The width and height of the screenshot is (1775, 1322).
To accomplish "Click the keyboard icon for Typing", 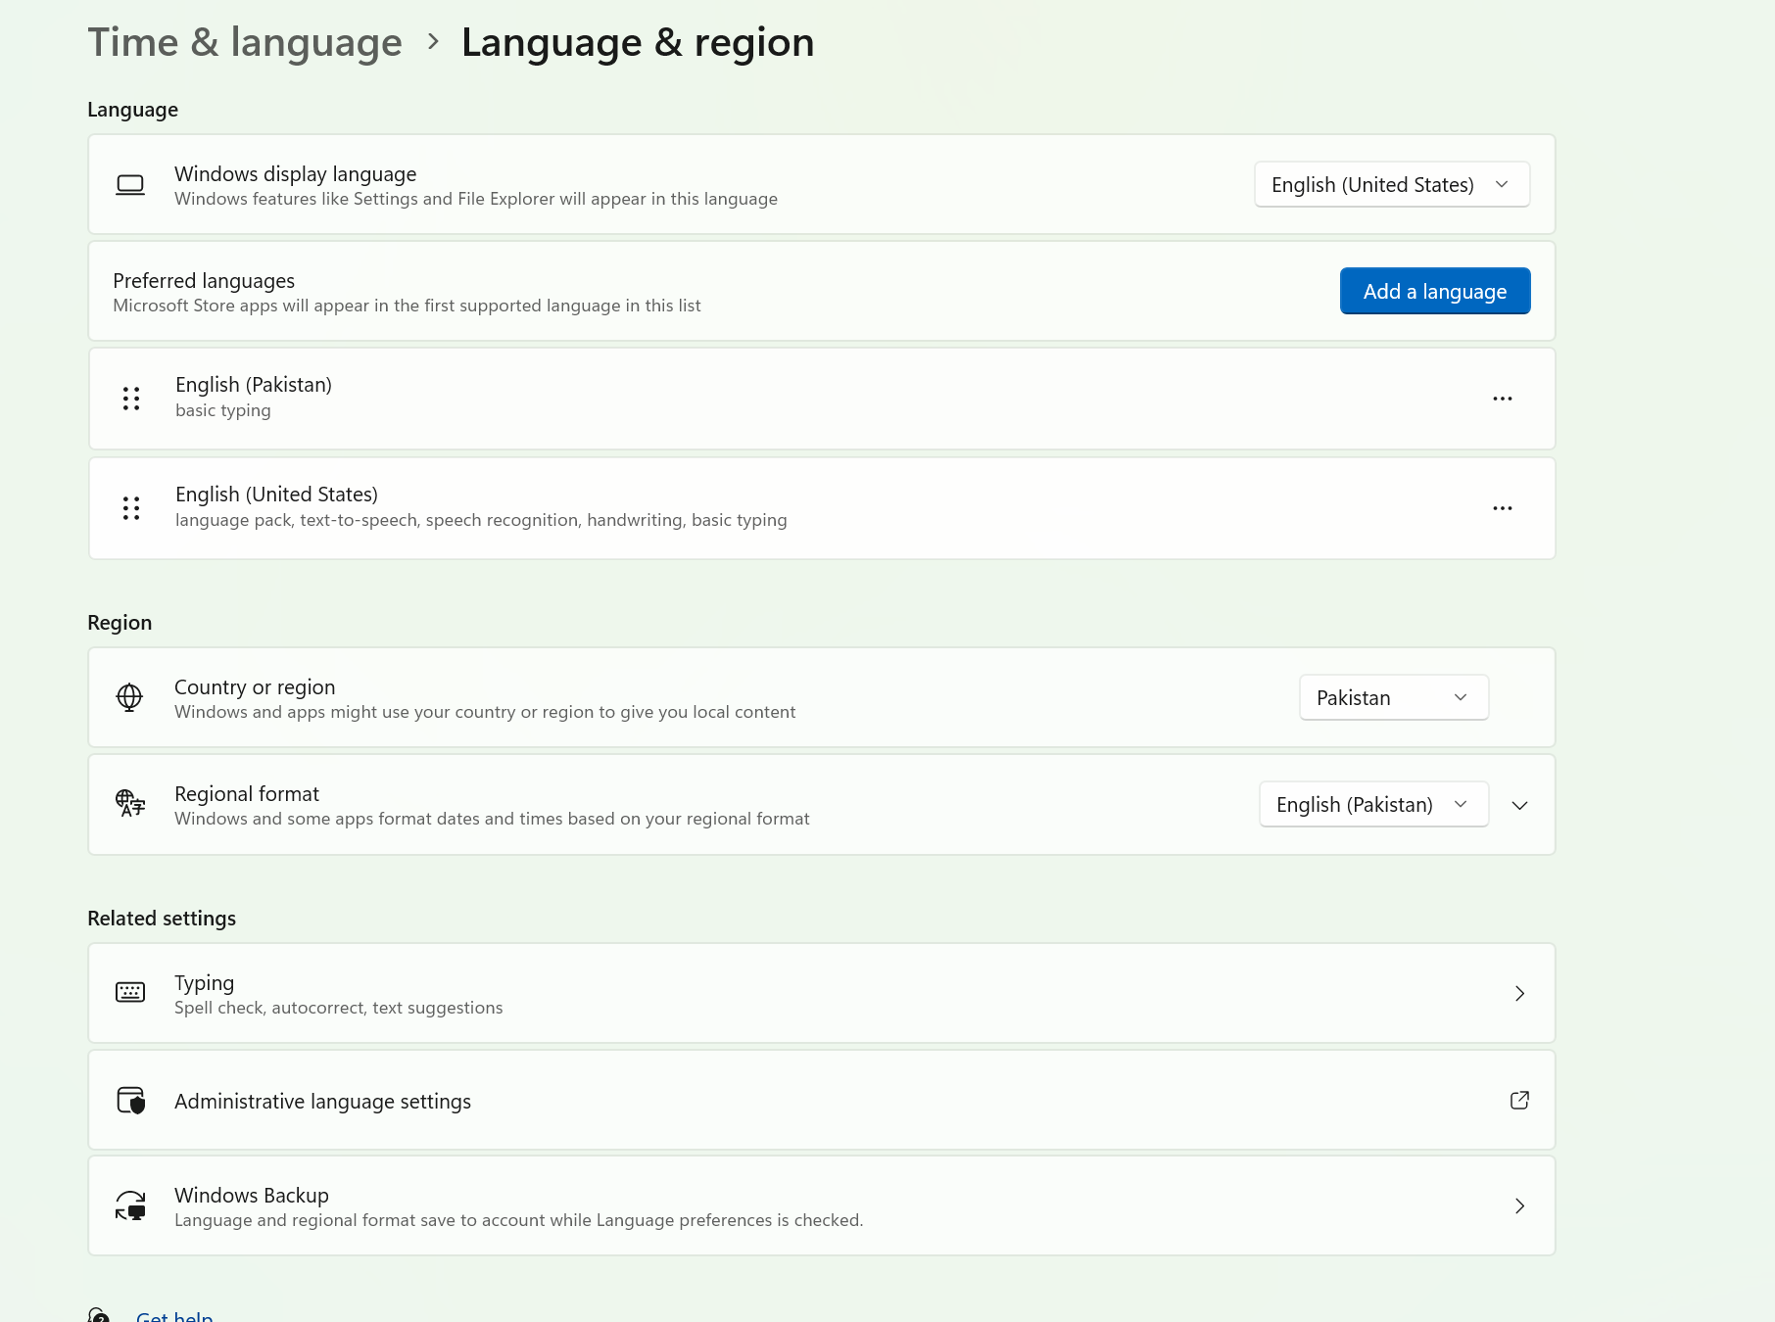I will 130,993.
